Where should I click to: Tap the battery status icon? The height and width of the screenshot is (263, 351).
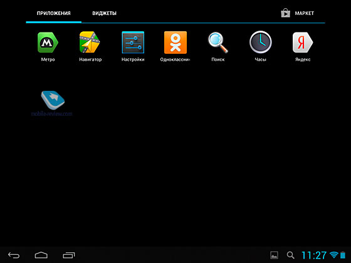click(x=343, y=255)
